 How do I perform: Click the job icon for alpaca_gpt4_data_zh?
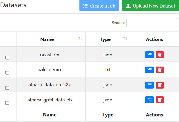[149, 100]
